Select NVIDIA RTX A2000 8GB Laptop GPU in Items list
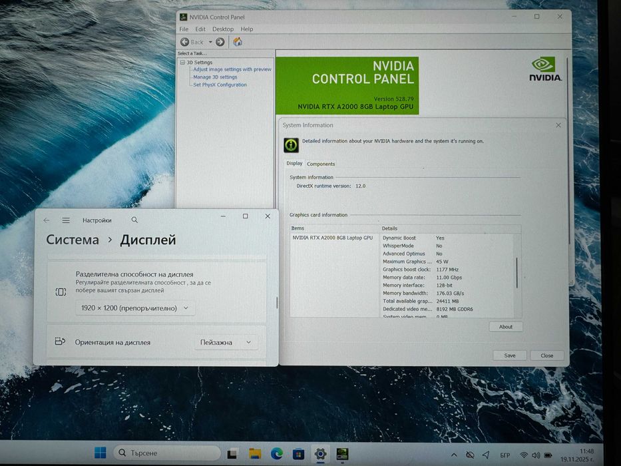The image size is (621, 466). pos(333,238)
